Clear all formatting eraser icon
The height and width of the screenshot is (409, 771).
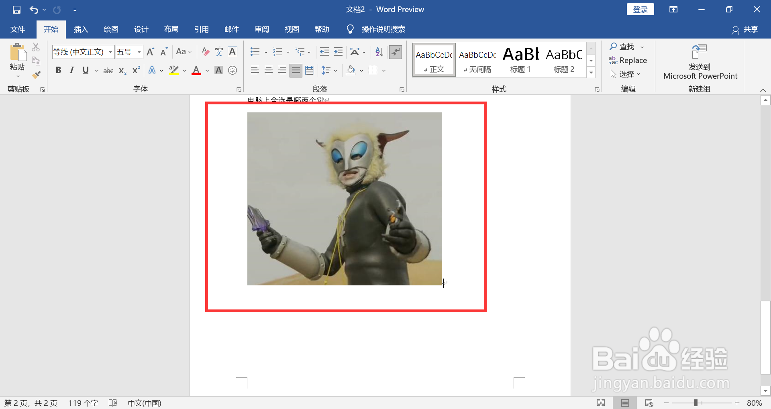206,52
